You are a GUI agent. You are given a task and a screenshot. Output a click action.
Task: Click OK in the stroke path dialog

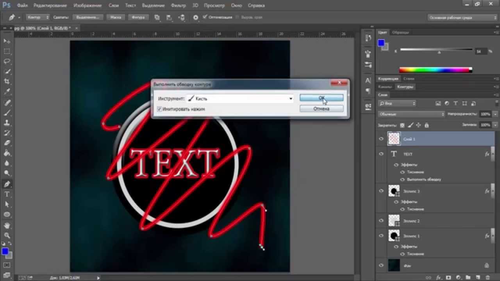321,98
